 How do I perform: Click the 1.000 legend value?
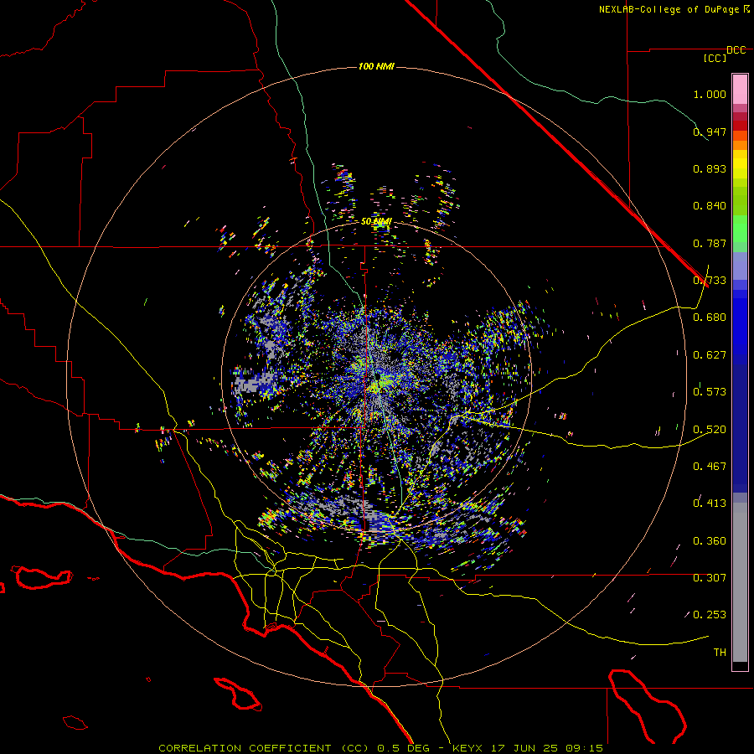tap(710, 94)
